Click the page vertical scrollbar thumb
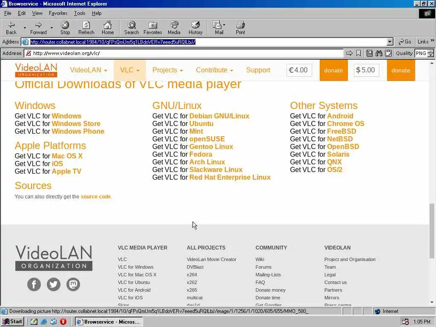Screen dimensions: 436x327 pos(432,231)
